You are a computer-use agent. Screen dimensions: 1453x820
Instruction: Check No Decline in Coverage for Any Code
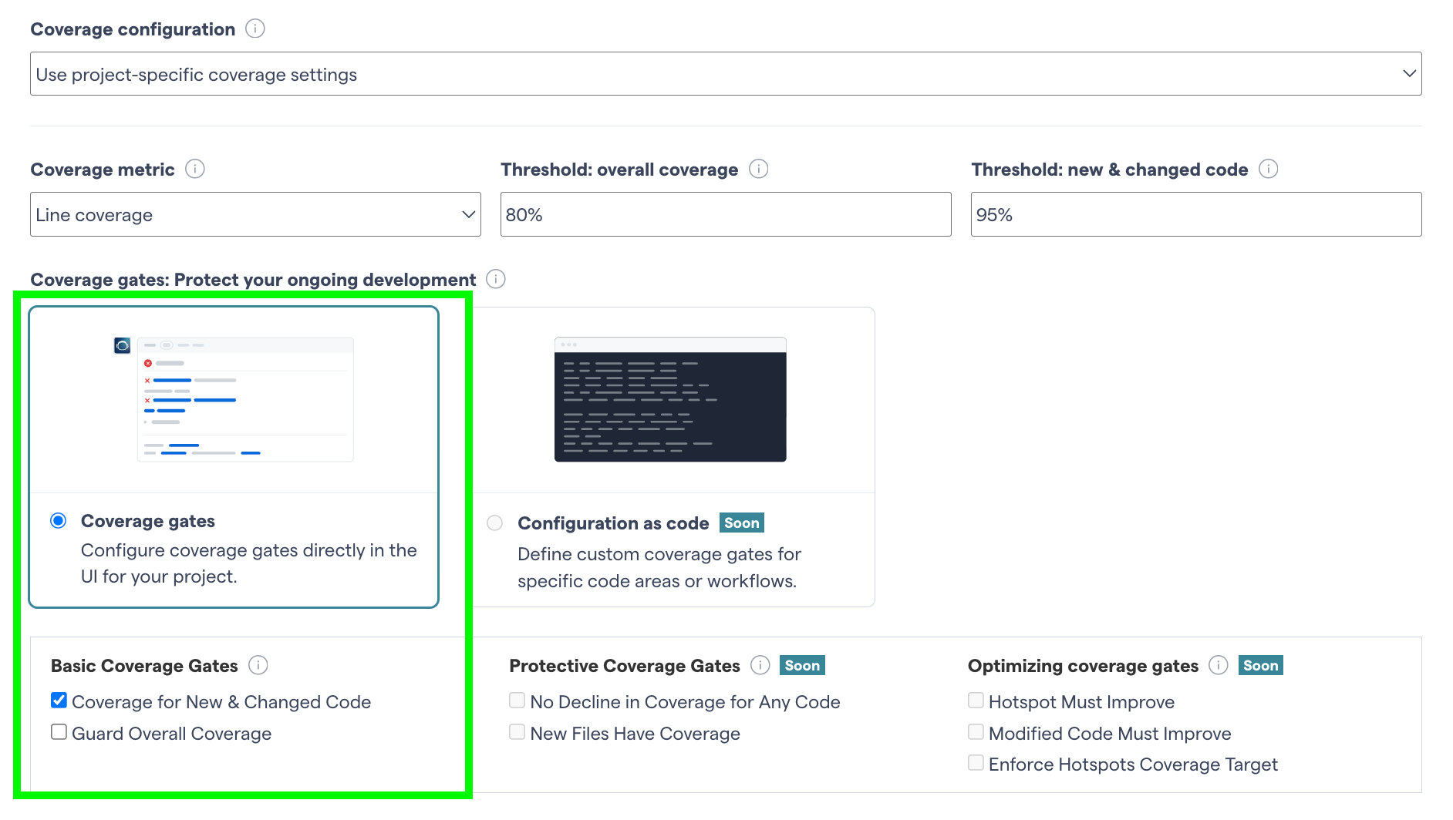[x=517, y=701]
